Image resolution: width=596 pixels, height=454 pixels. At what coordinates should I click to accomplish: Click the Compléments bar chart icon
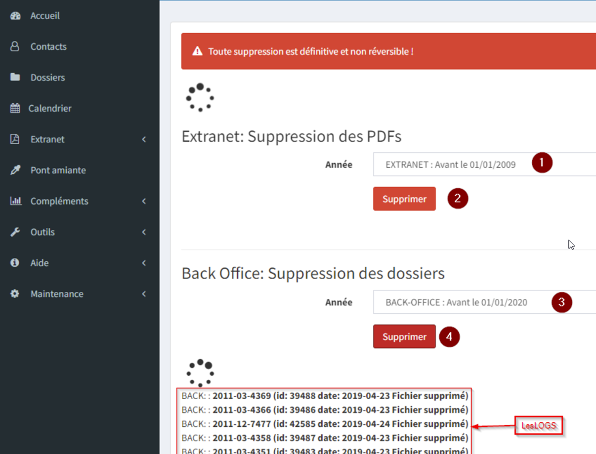click(x=16, y=201)
